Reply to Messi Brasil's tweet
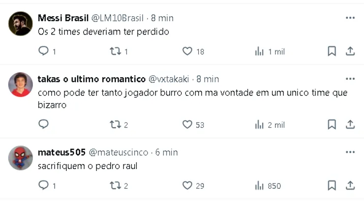 [43, 51]
